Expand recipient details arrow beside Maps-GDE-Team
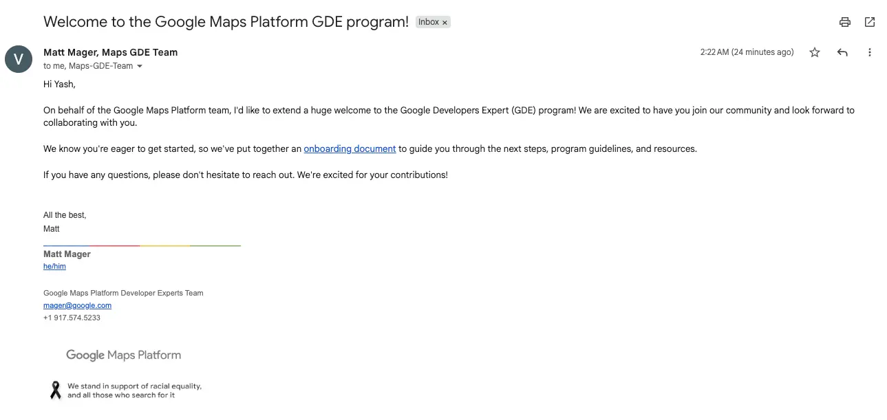887x420 pixels. pos(140,67)
